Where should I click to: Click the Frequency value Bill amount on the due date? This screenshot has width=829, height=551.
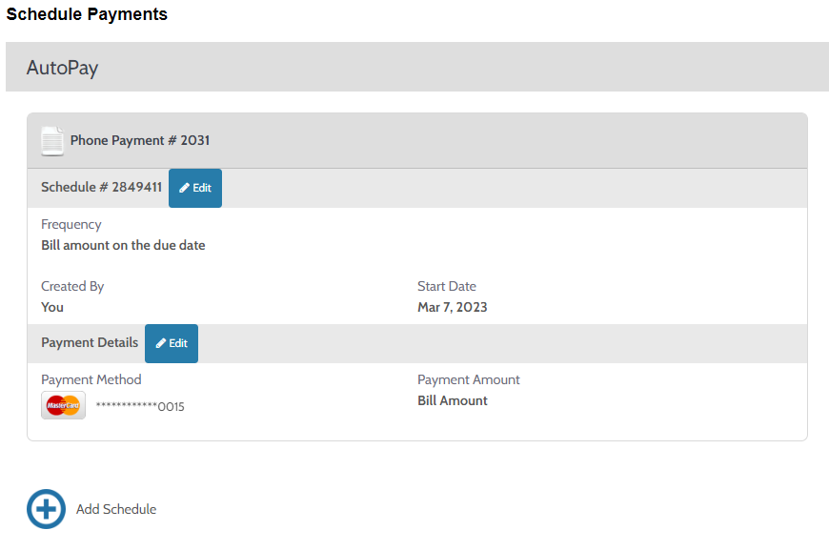coord(123,245)
